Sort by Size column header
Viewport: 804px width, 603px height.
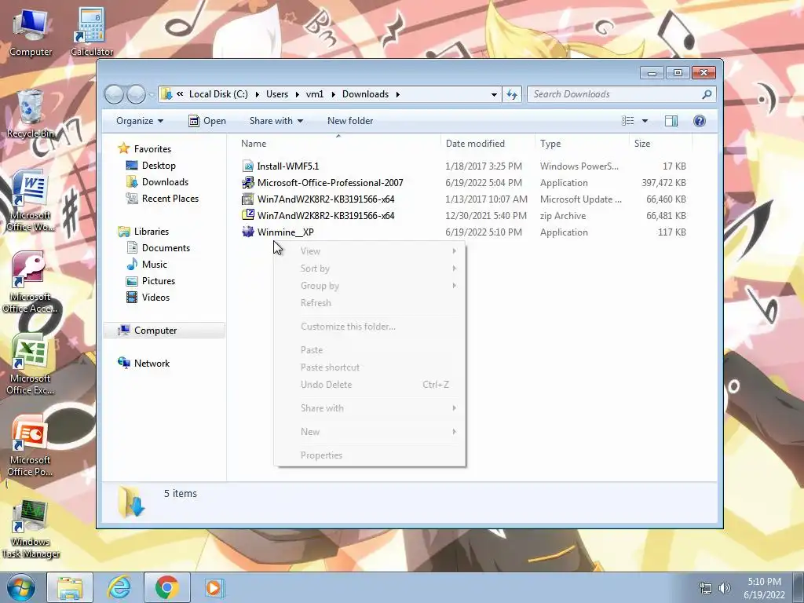point(660,144)
